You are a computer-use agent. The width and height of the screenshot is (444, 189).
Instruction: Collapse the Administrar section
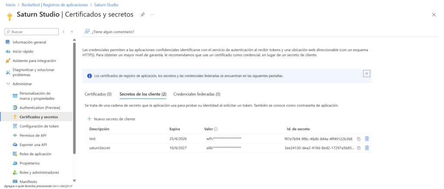click(x=8, y=84)
